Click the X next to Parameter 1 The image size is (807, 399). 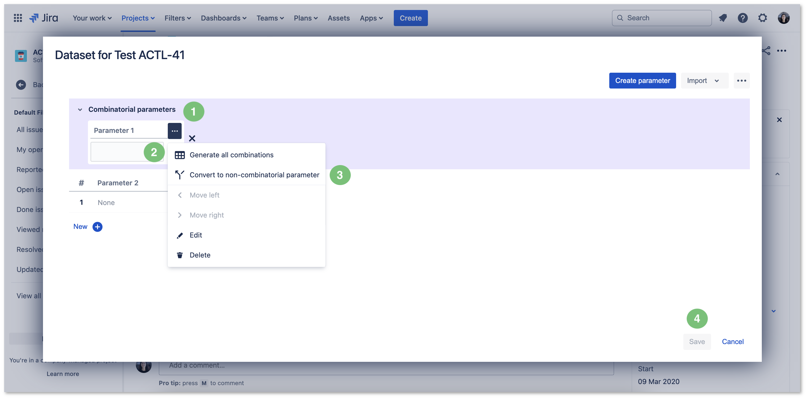(192, 138)
